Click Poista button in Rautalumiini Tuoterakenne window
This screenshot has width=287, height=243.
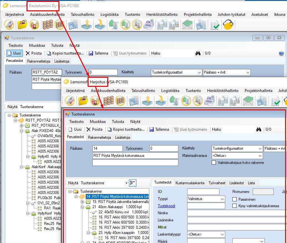pyautogui.click(x=34, y=53)
